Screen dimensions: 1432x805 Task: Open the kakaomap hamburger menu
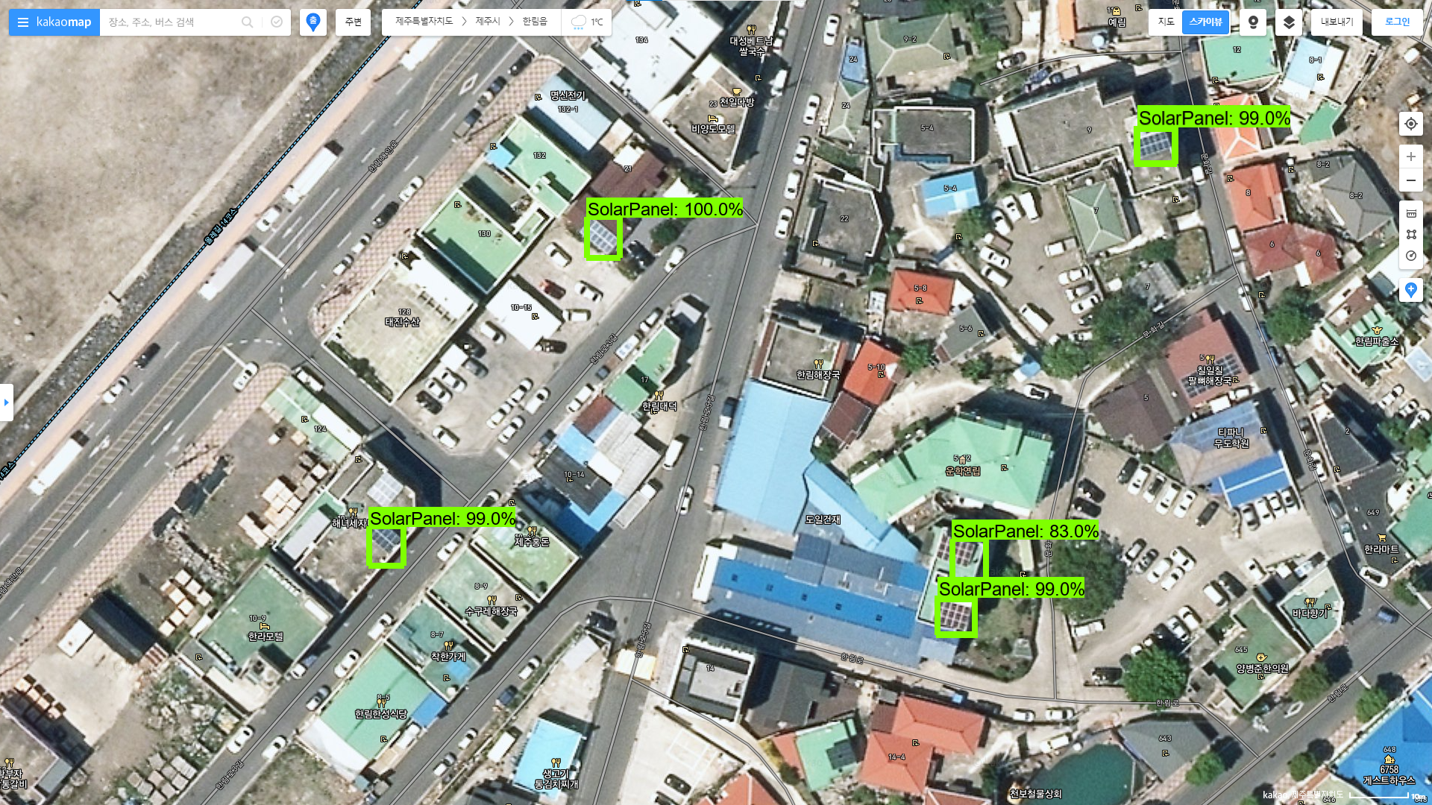[x=23, y=22]
